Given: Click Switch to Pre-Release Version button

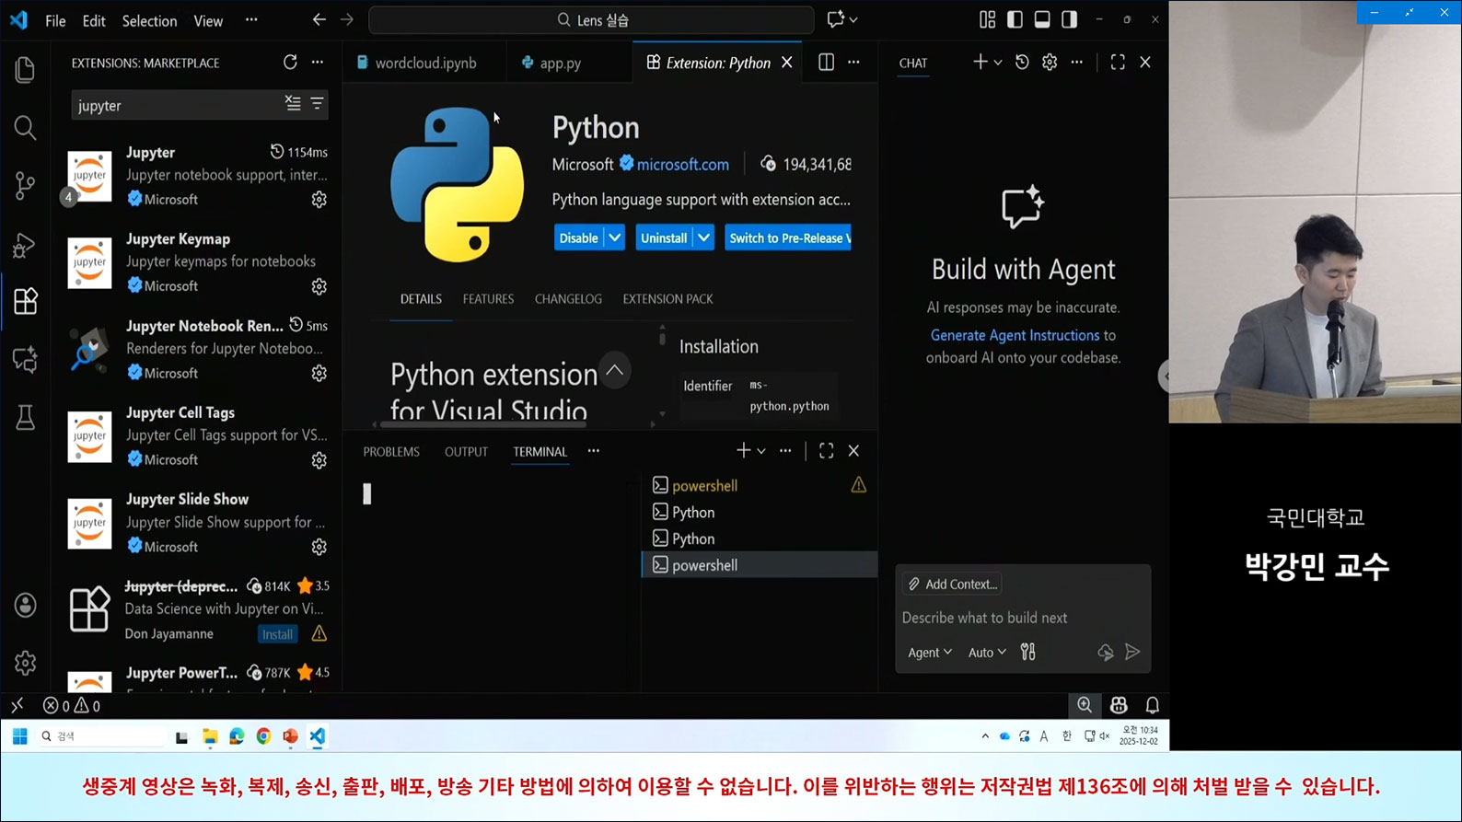Looking at the screenshot, I should (x=788, y=237).
